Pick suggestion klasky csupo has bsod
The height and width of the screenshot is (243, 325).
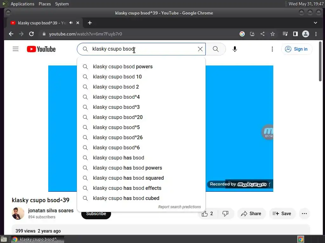coord(141,158)
